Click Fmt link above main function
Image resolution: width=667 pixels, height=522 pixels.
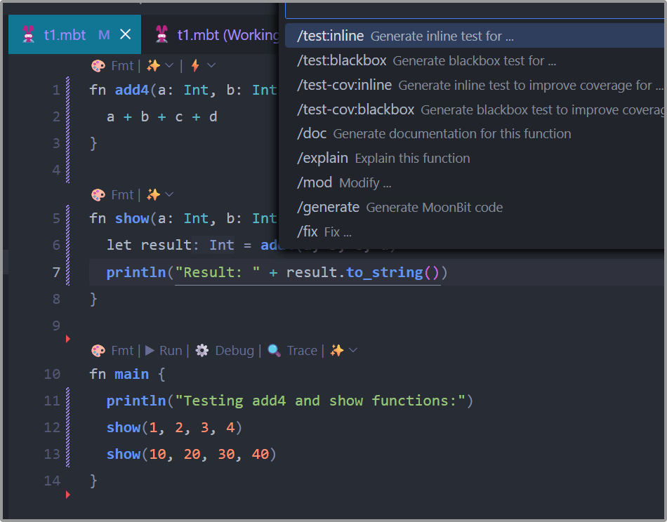pos(122,351)
